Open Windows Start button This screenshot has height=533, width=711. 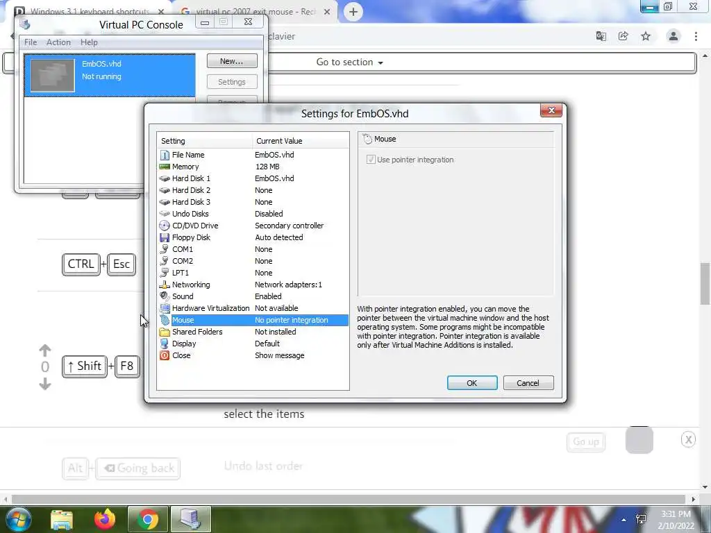click(18, 519)
